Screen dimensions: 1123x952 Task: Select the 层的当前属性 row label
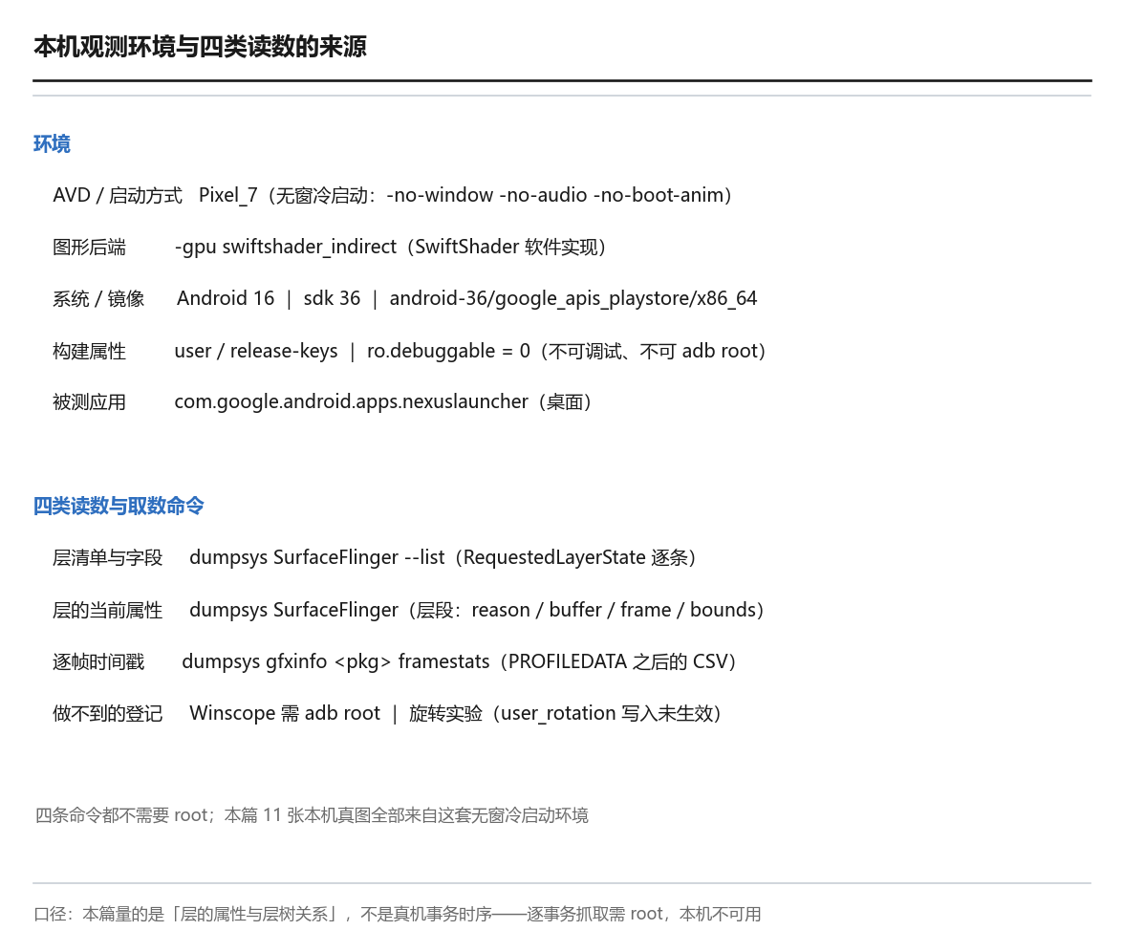pyautogui.click(x=107, y=610)
